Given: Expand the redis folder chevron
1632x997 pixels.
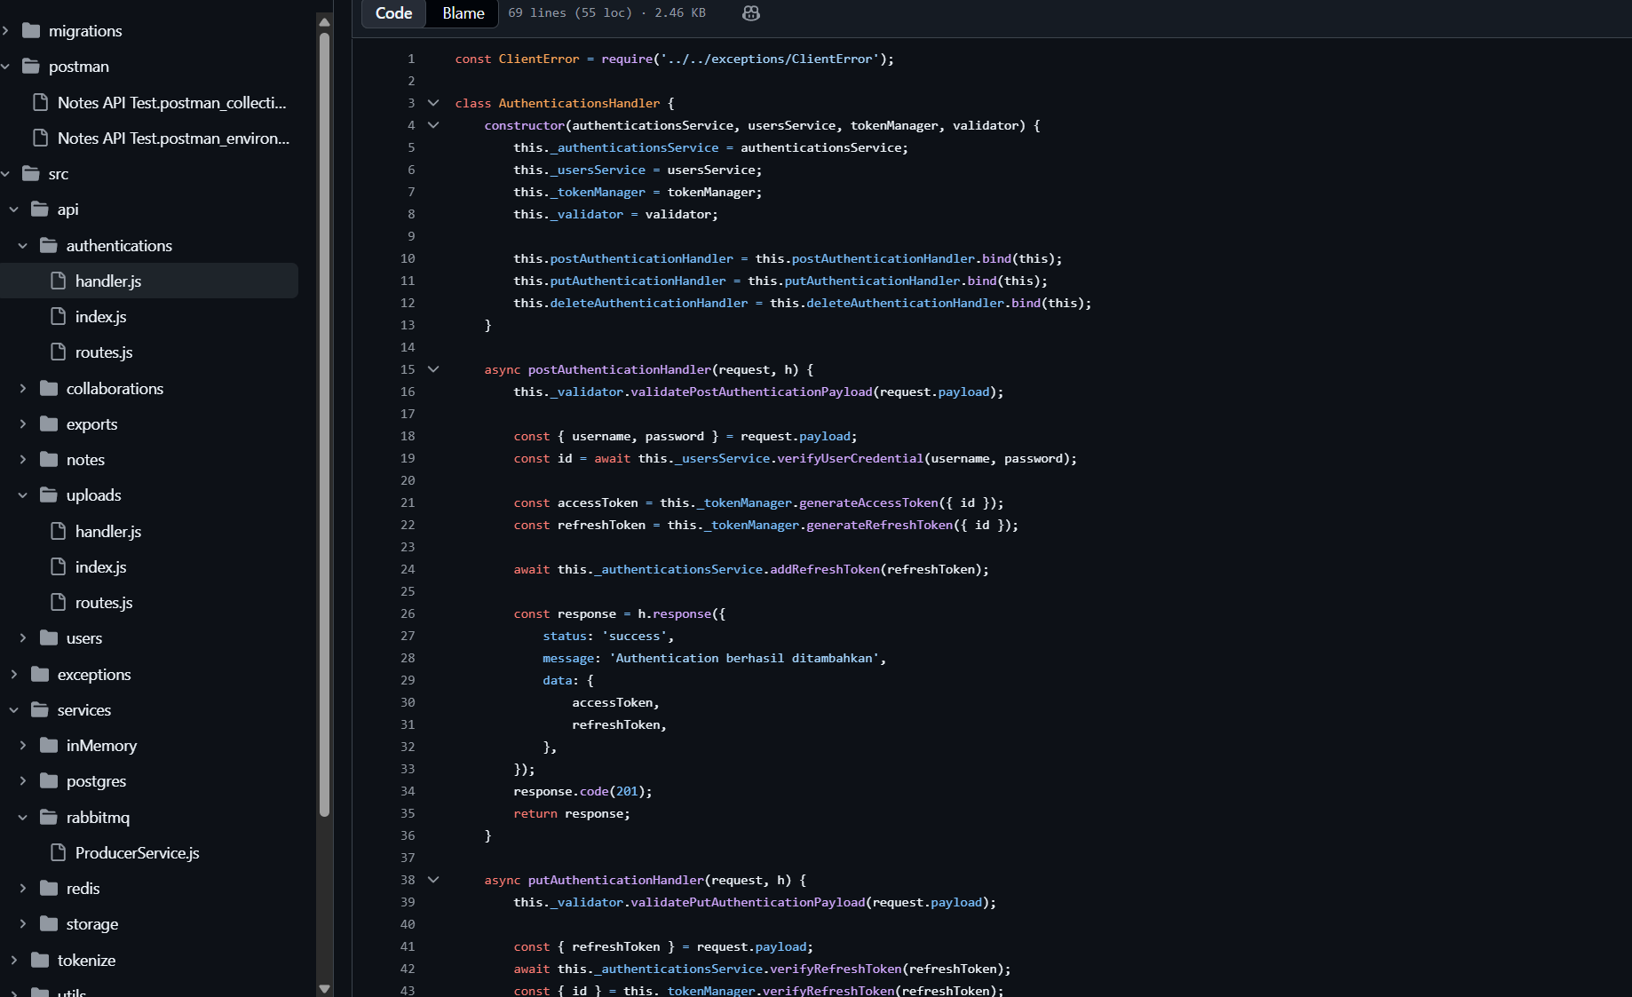Looking at the screenshot, I should [23, 889].
